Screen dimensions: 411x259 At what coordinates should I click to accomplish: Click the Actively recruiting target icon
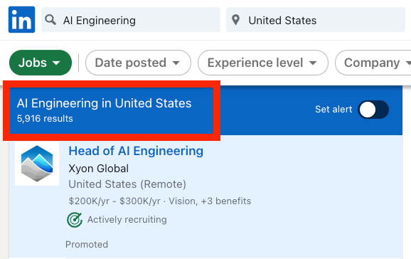tap(75, 220)
